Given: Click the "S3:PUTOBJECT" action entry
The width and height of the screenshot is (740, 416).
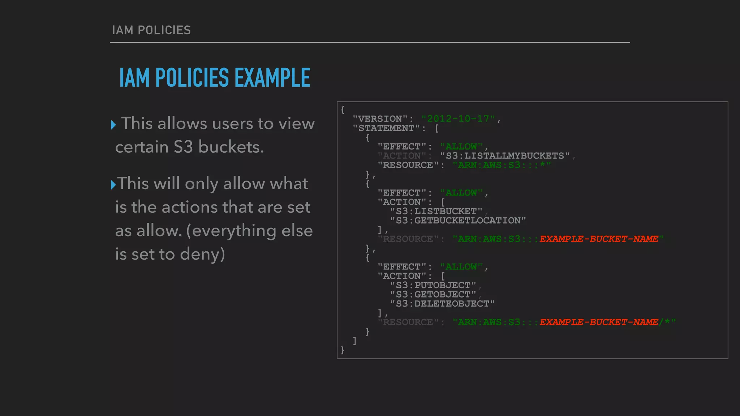Looking at the screenshot, I should [433, 285].
